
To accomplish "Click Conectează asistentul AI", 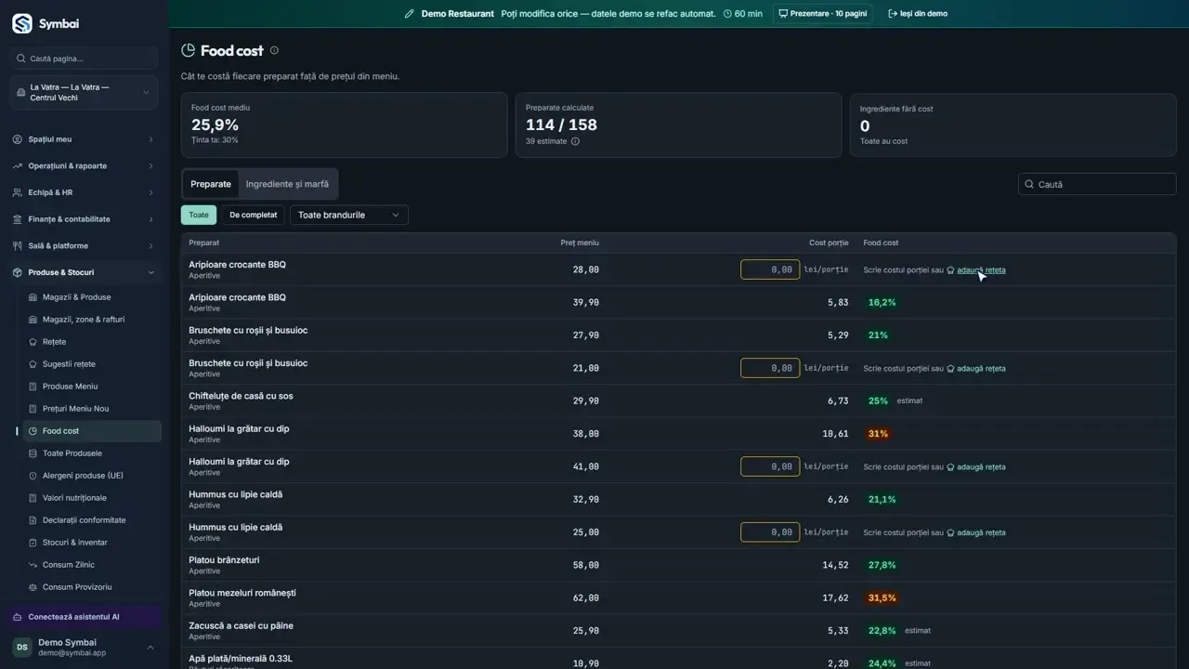I will click(84, 617).
